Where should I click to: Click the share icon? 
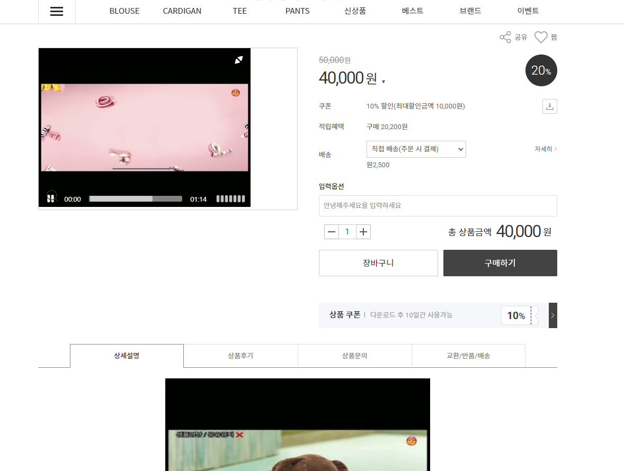[505, 38]
